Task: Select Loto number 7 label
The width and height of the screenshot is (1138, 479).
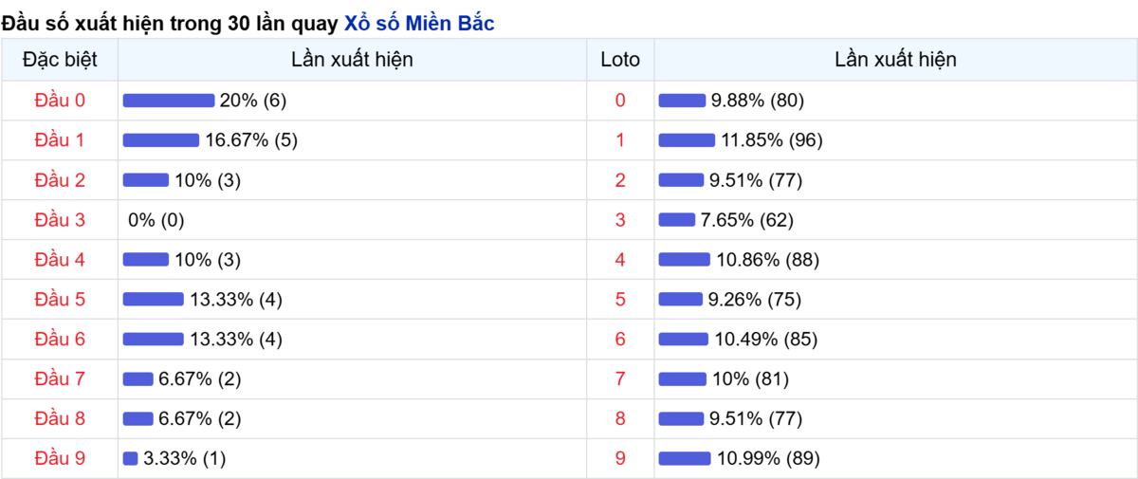Action: coord(620,379)
